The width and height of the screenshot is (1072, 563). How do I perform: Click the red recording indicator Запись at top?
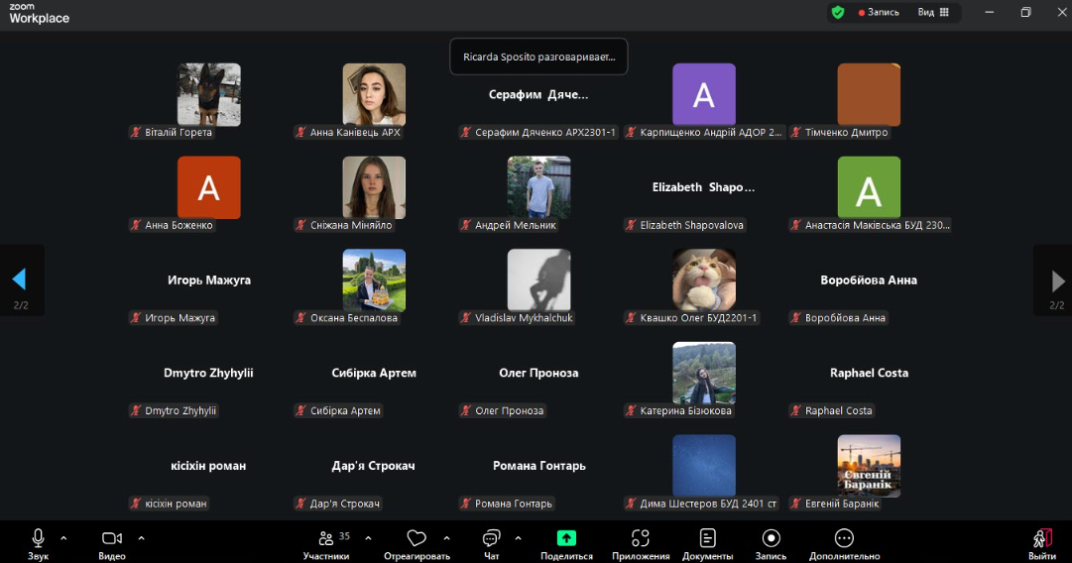879,13
